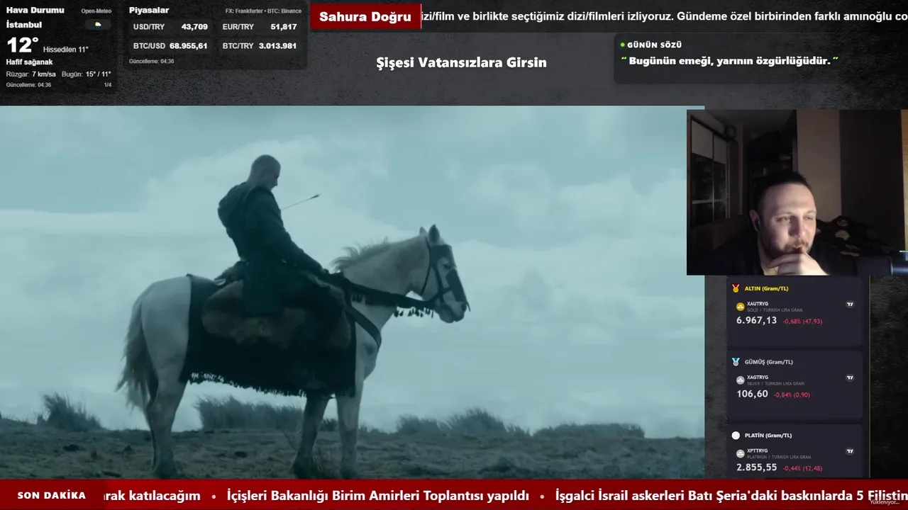The width and height of the screenshot is (908, 510).
Task: Select the Piyasalar widget title
Action: coord(149,11)
